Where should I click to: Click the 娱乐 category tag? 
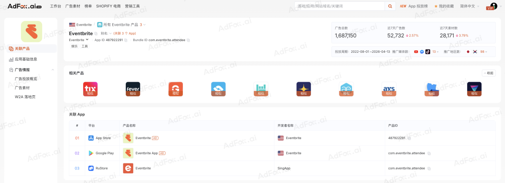(x=74, y=46)
